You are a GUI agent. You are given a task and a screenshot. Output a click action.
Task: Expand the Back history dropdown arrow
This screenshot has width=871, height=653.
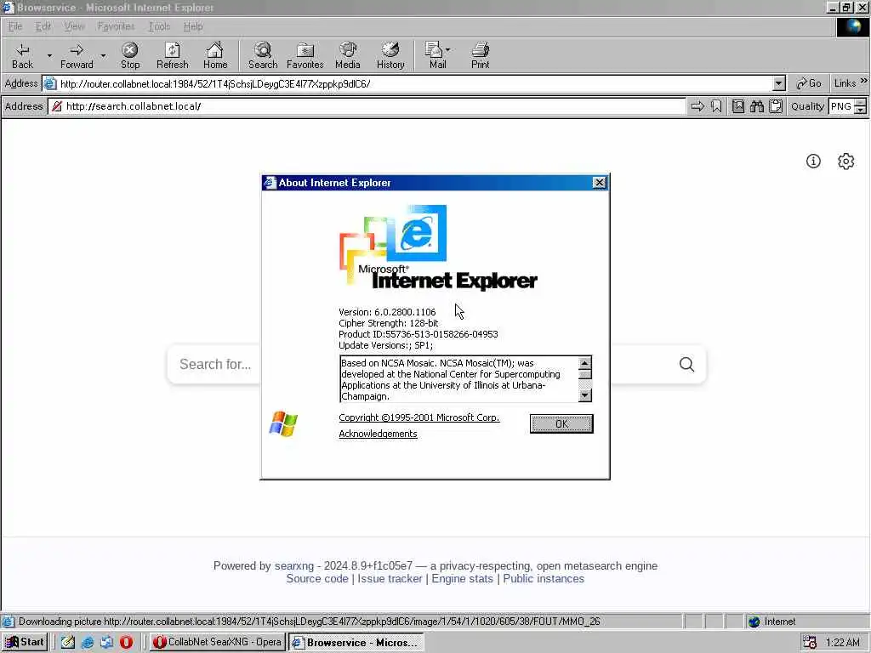(x=48, y=56)
